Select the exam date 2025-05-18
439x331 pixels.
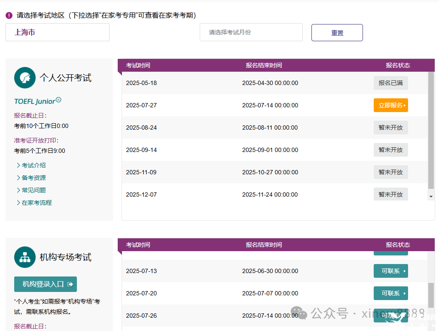tap(141, 83)
